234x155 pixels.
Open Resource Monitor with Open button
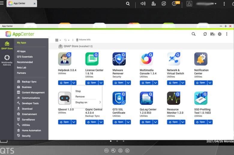(x=173, y=122)
